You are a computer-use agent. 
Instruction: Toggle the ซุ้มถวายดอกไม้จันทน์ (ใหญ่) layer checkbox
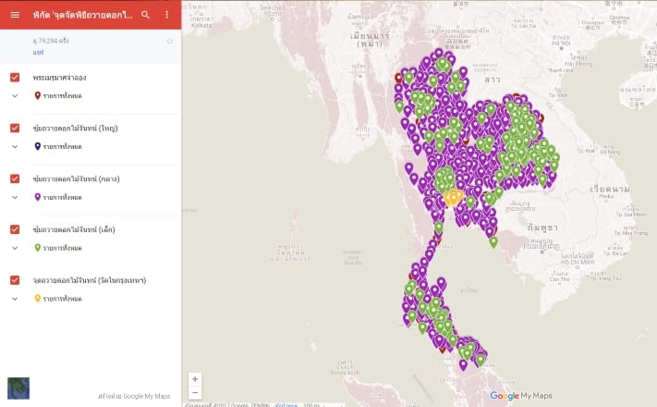[x=15, y=128]
